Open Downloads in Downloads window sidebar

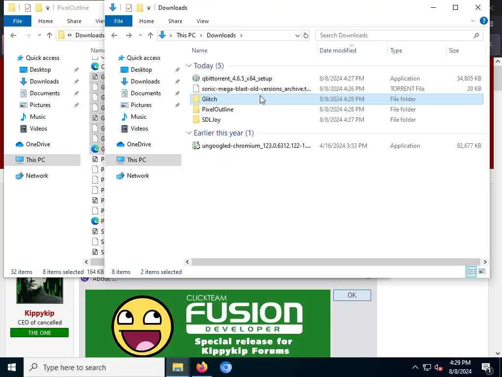pyautogui.click(x=145, y=81)
